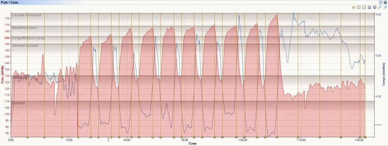Select the Puls (BPM) left axis title
Image resolution: width=388 pixels, height=146 pixels.
[2, 74]
